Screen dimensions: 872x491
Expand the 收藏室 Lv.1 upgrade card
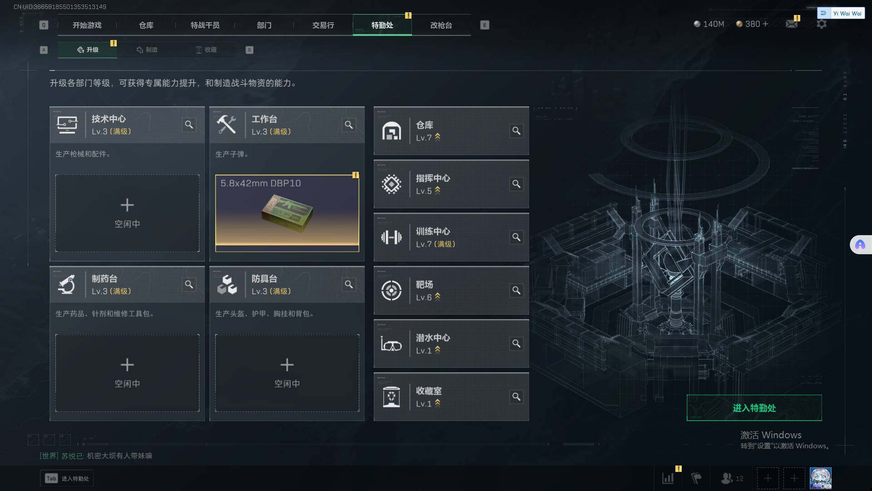coord(451,397)
